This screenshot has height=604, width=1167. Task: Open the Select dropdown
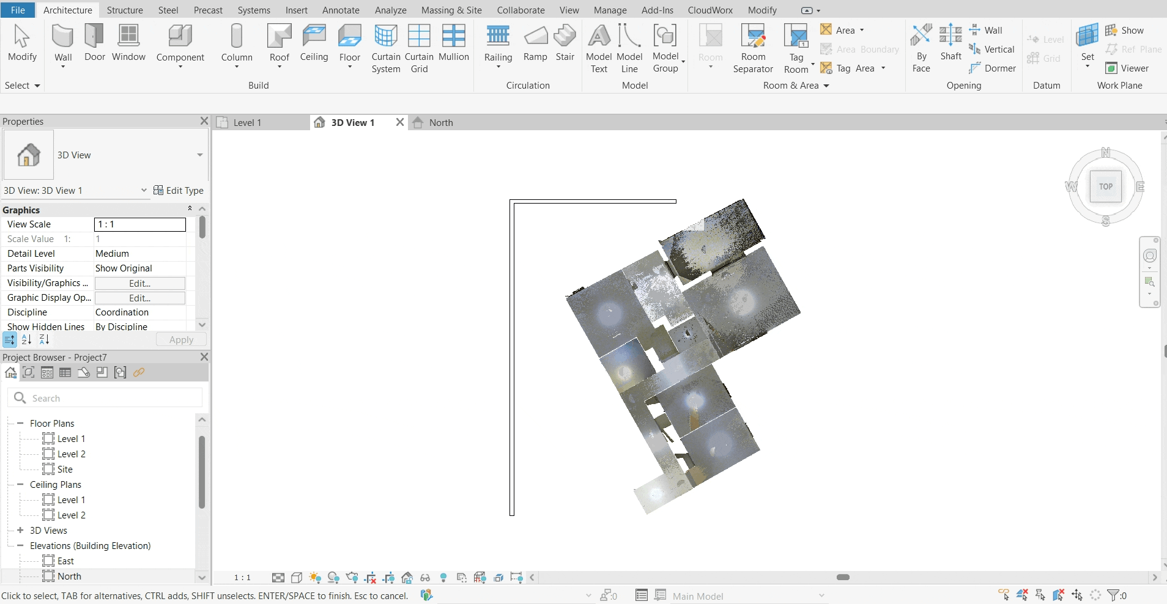[x=23, y=86]
